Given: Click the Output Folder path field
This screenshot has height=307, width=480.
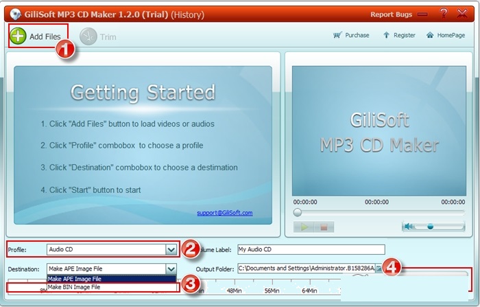Looking at the screenshot, I should [x=306, y=269].
